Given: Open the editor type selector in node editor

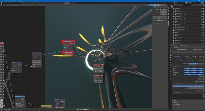Looking at the screenshot, I should click(x=2, y=5).
